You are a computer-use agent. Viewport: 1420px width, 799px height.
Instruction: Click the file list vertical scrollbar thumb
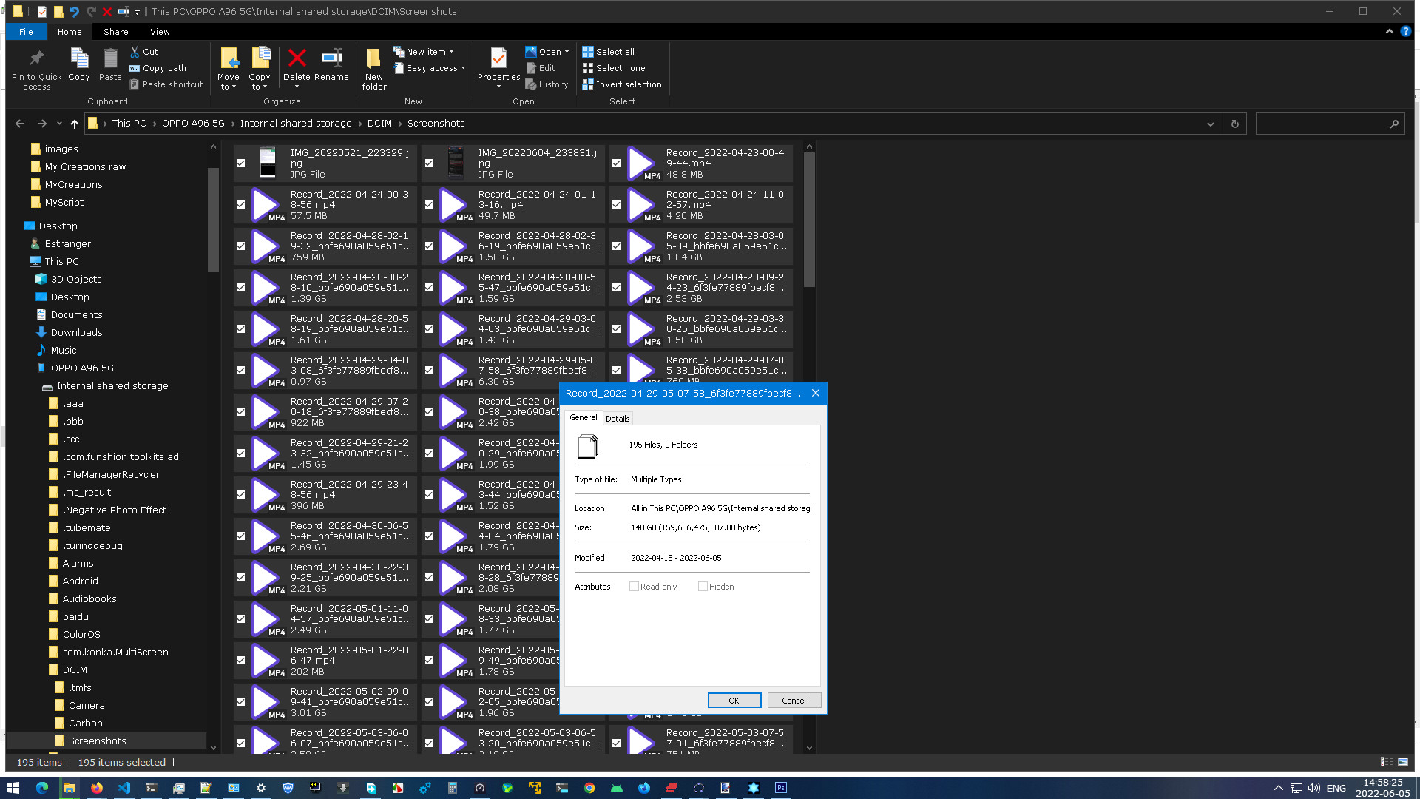[x=809, y=220]
